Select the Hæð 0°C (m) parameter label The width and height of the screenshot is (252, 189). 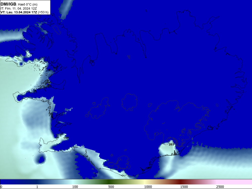coord(28,5)
